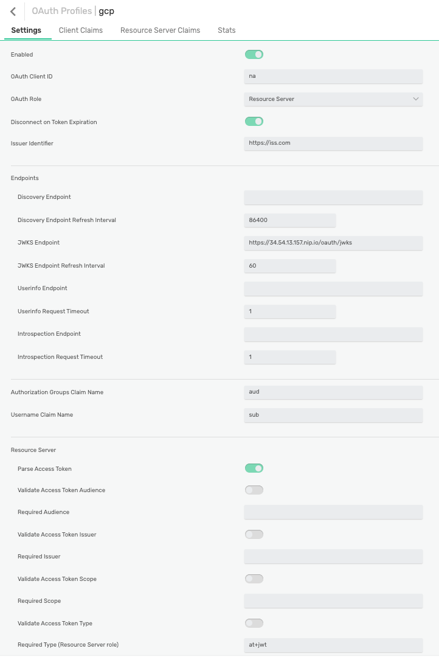This screenshot has width=439, height=657.
Task: Disable the Enabled toggle
Action: click(254, 54)
